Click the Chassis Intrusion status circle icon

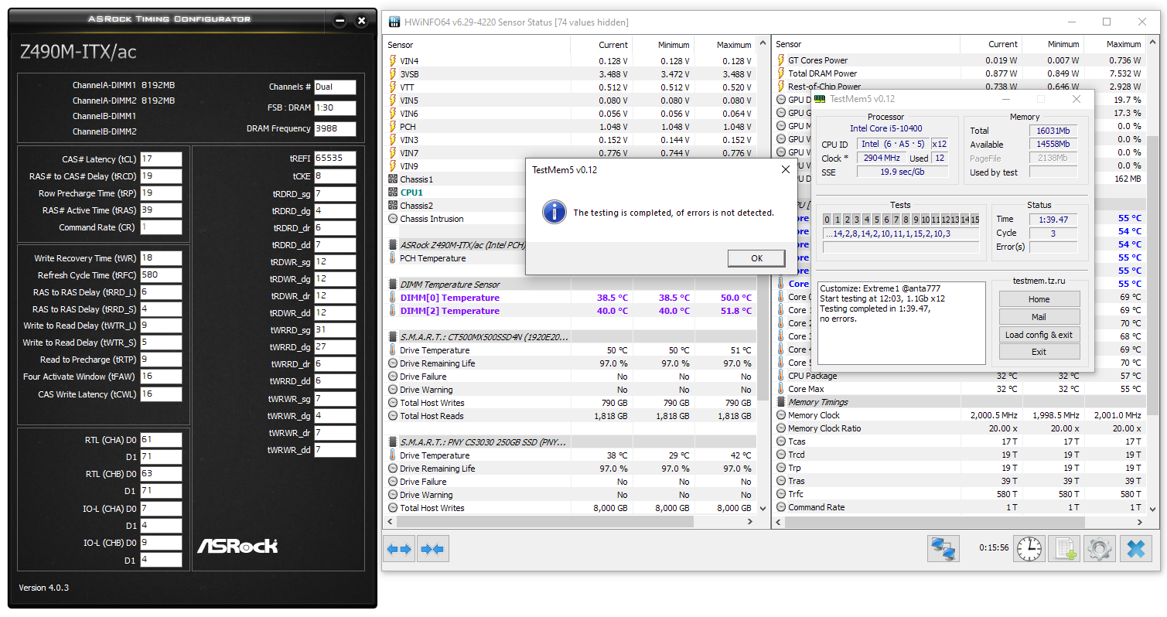[393, 219]
